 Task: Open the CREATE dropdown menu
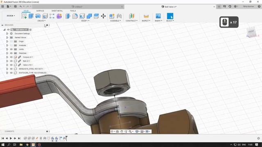(41, 21)
